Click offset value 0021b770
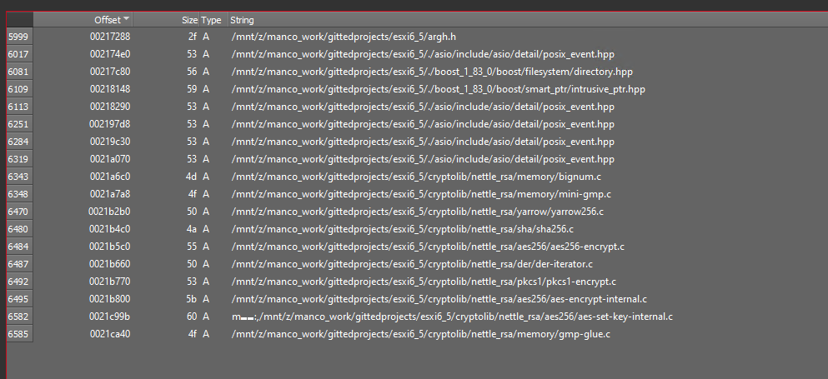Image resolution: width=828 pixels, height=379 pixels. [109, 282]
